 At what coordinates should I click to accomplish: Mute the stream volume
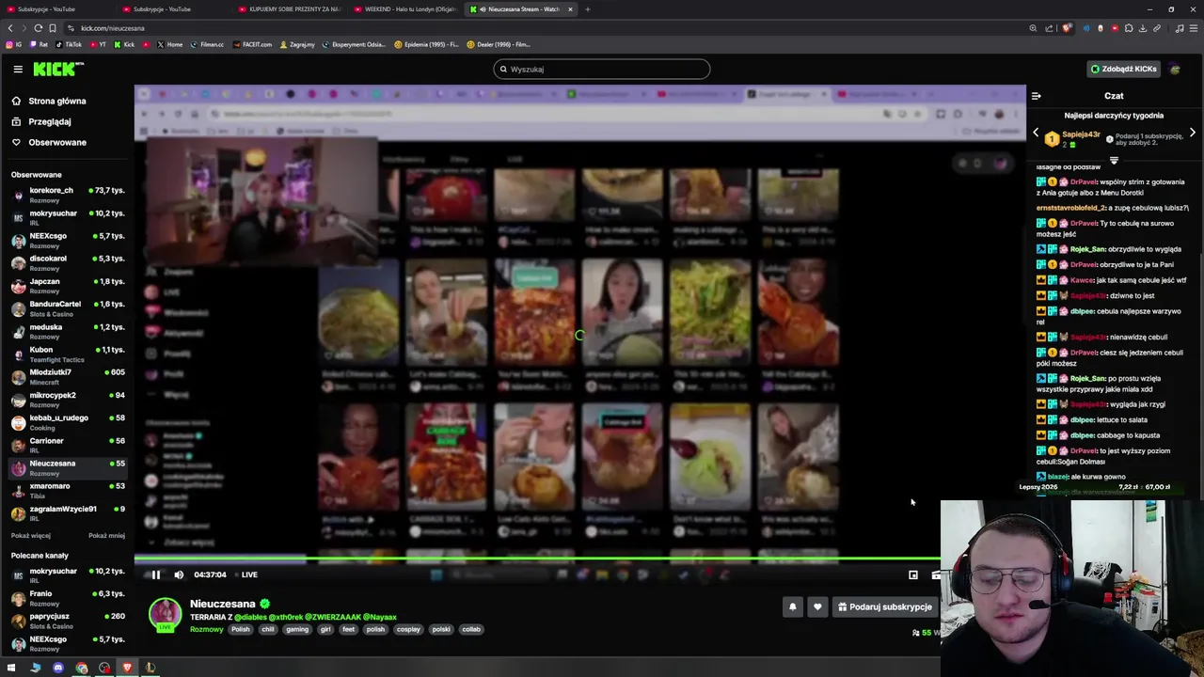(179, 575)
